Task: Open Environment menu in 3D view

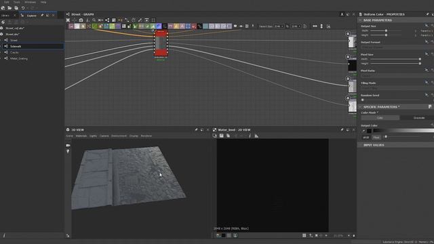Action: click(119, 136)
